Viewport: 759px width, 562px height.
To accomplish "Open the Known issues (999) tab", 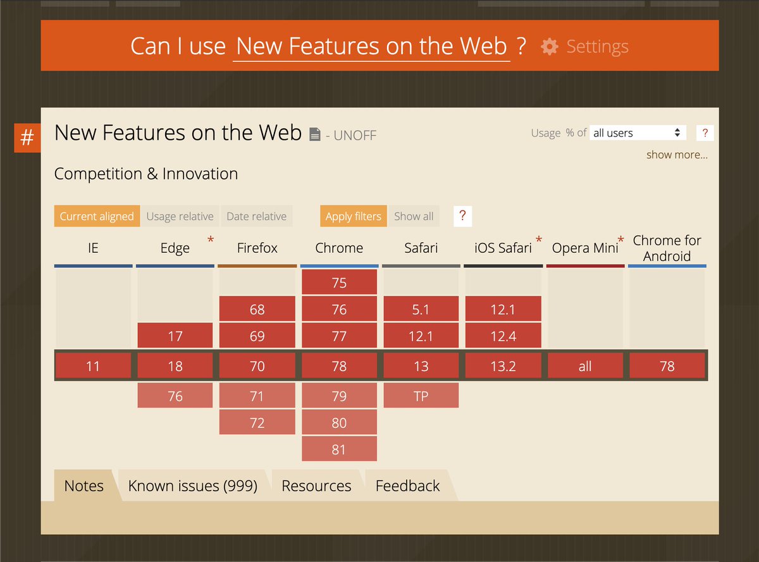I will pyautogui.click(x=193, y=486).
